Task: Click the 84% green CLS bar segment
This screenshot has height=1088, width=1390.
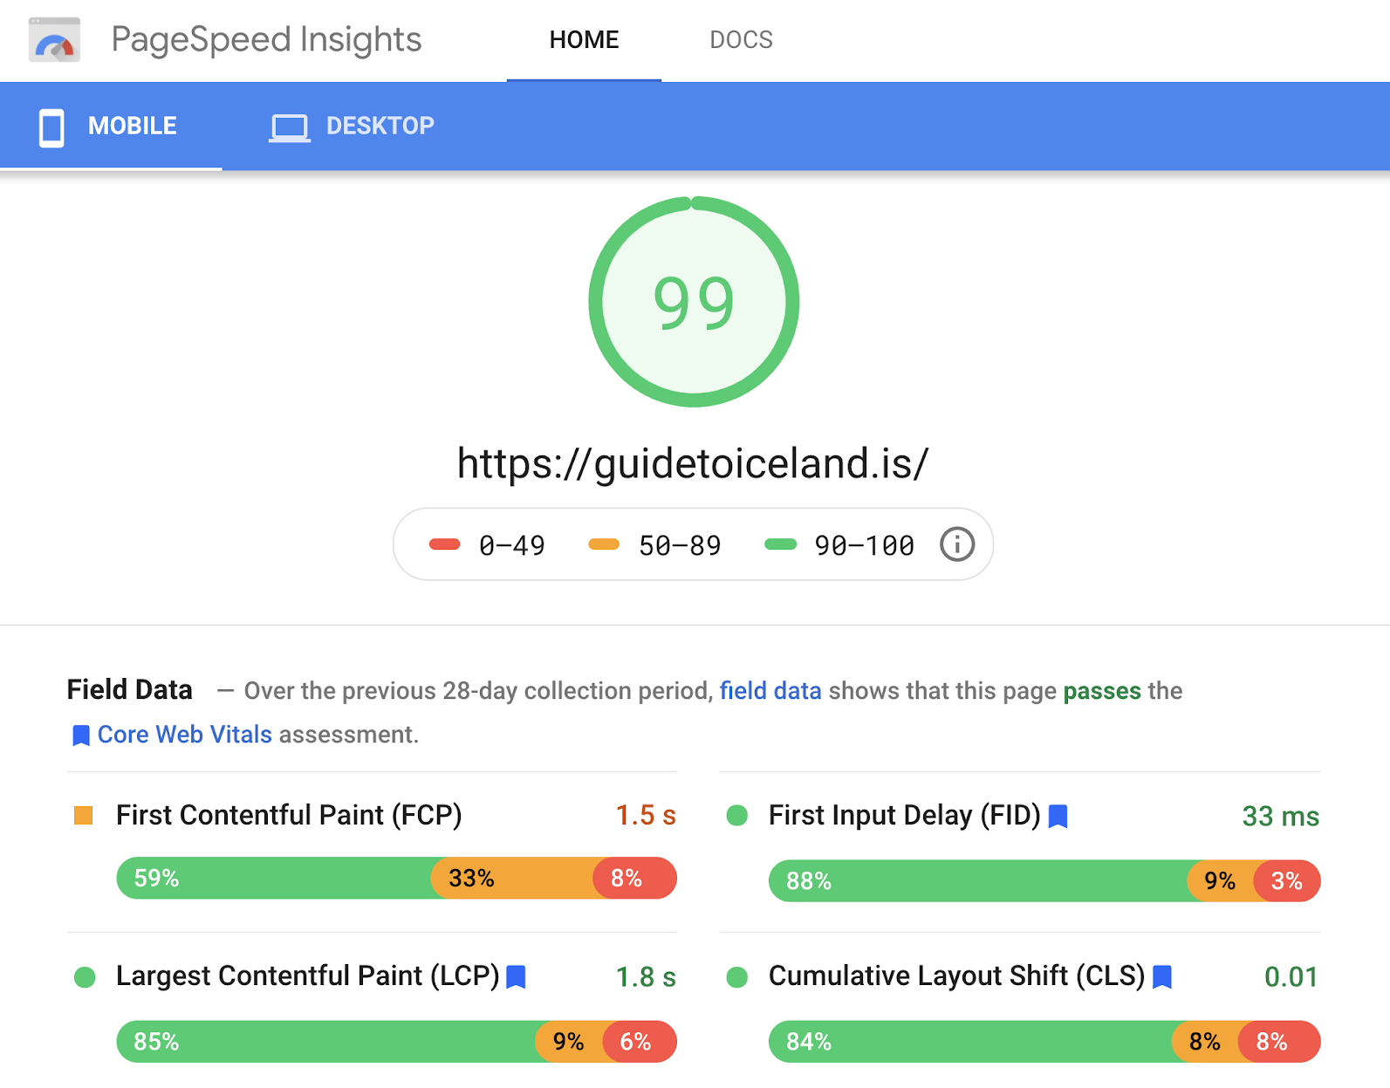Action: click(970, 1042)
